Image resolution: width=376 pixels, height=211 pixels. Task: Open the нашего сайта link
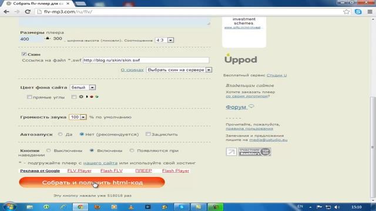(100, 163)
